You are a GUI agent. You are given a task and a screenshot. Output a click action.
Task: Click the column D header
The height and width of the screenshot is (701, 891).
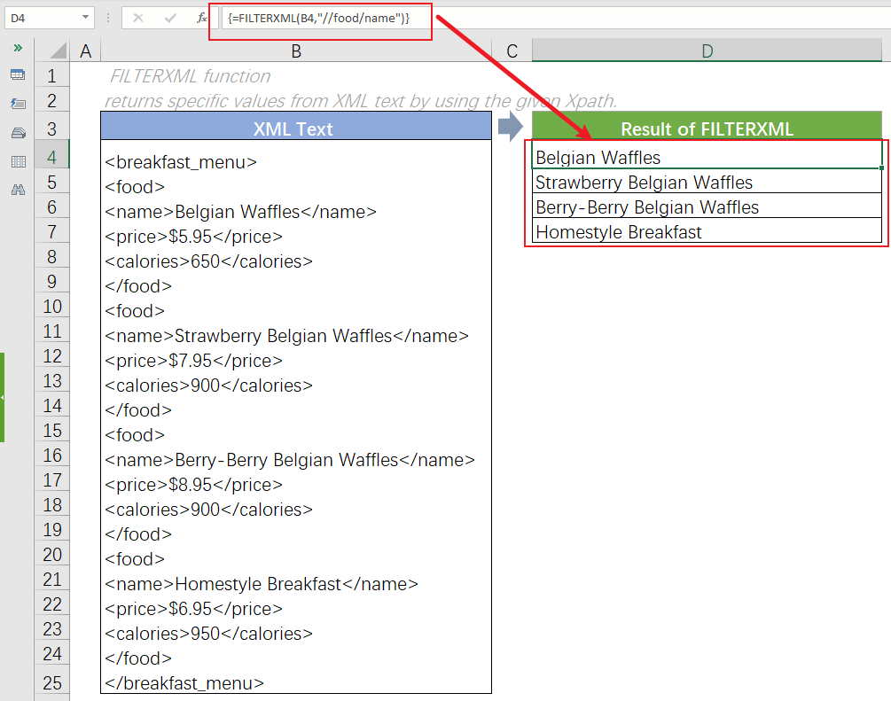[707, 51]
